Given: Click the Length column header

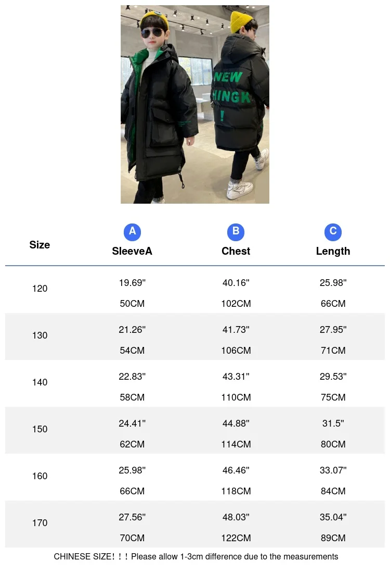Looking at the screenshot, I should coord(333,251).
